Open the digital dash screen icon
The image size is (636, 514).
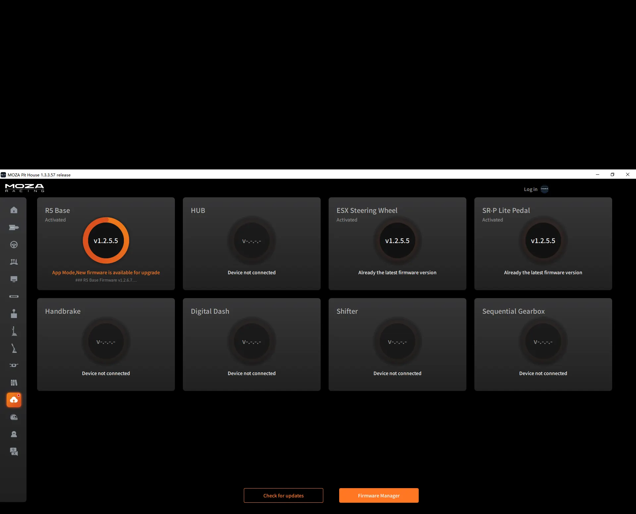(14, 279)
